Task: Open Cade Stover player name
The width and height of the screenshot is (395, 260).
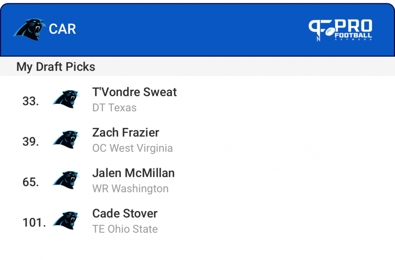Action: (125, 213)
